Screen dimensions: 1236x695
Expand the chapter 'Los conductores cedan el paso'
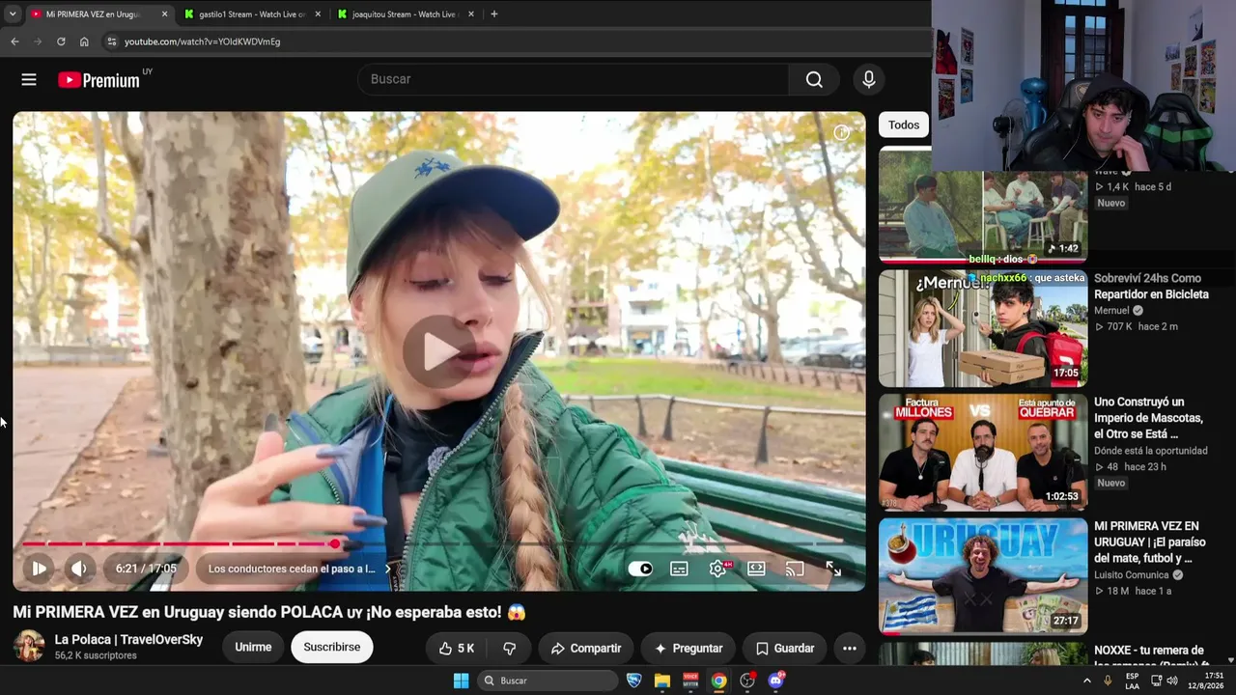click(x=300, y=569)
